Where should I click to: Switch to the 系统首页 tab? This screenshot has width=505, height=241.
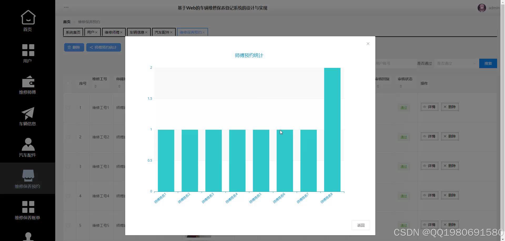pyautogui.click(x=73, y=32)
